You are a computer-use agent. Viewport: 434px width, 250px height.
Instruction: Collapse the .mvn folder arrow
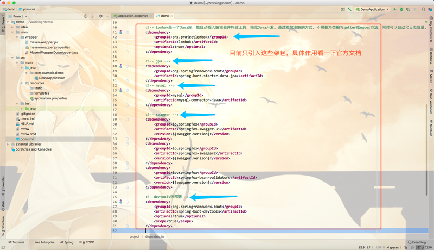click(12, 32)
